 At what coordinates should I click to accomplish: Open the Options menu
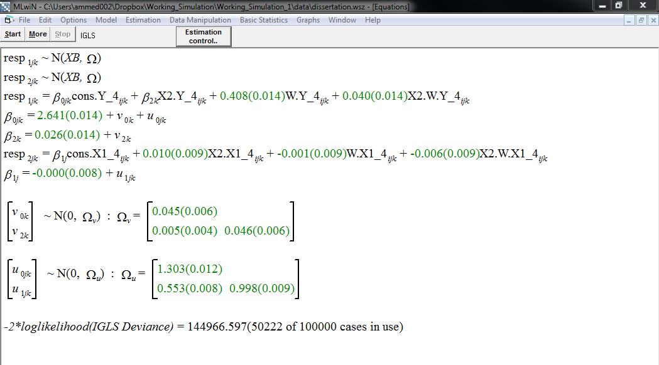[x=74, y=20]
